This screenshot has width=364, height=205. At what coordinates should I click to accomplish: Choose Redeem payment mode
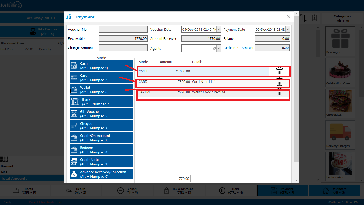tap(101, 150)
